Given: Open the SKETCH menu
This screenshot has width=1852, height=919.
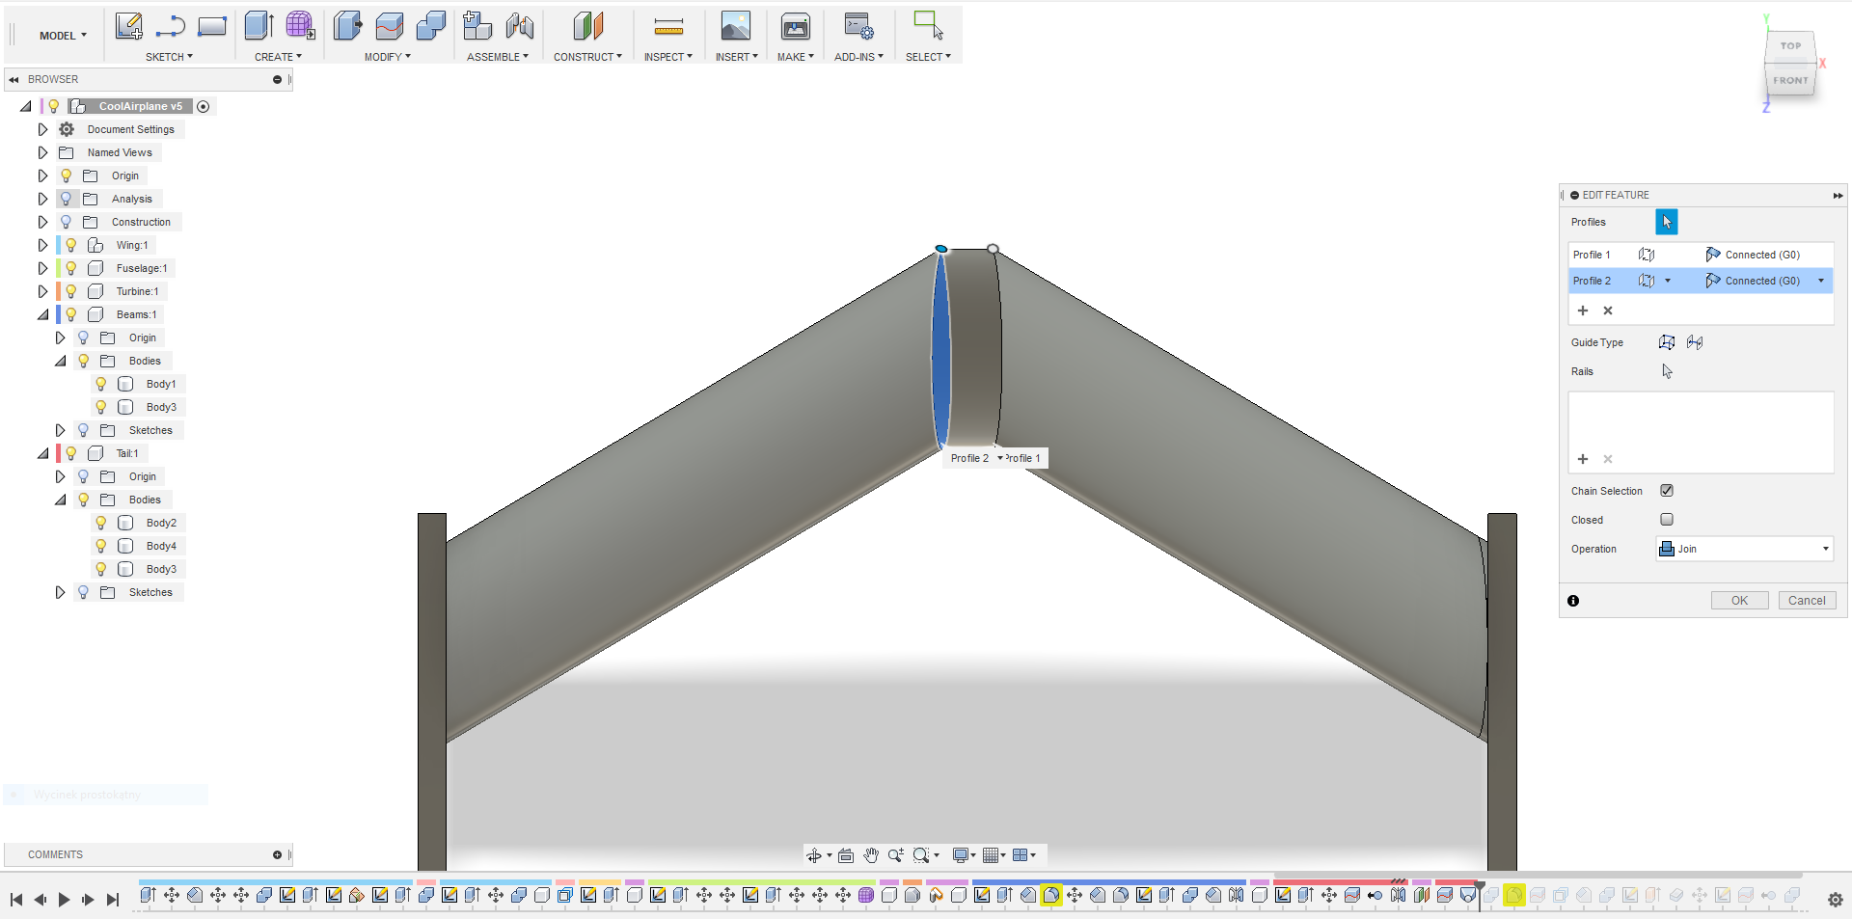Looking at the screenshot, I should coord(169,57).
